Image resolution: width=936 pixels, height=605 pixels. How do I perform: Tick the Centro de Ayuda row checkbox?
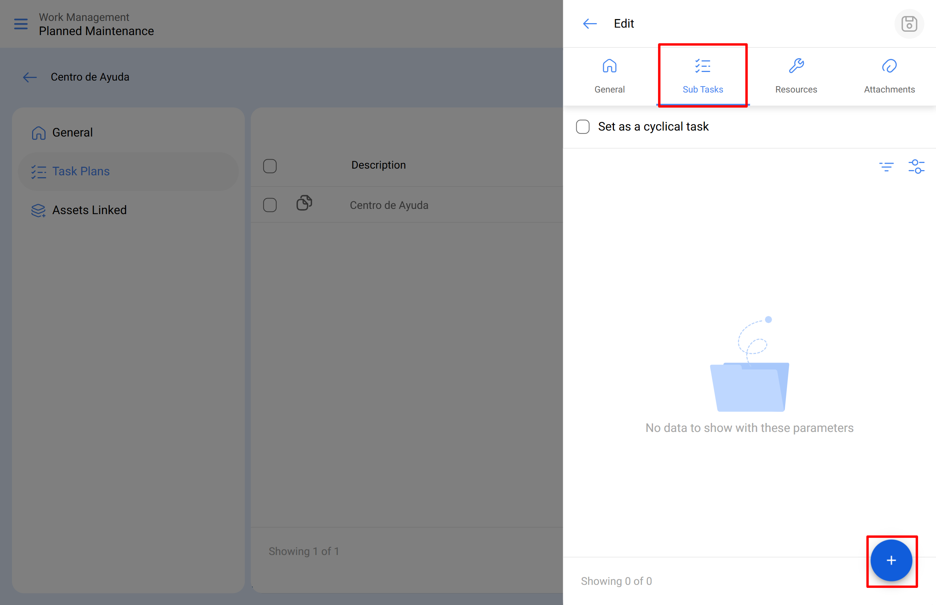(270, 205)
